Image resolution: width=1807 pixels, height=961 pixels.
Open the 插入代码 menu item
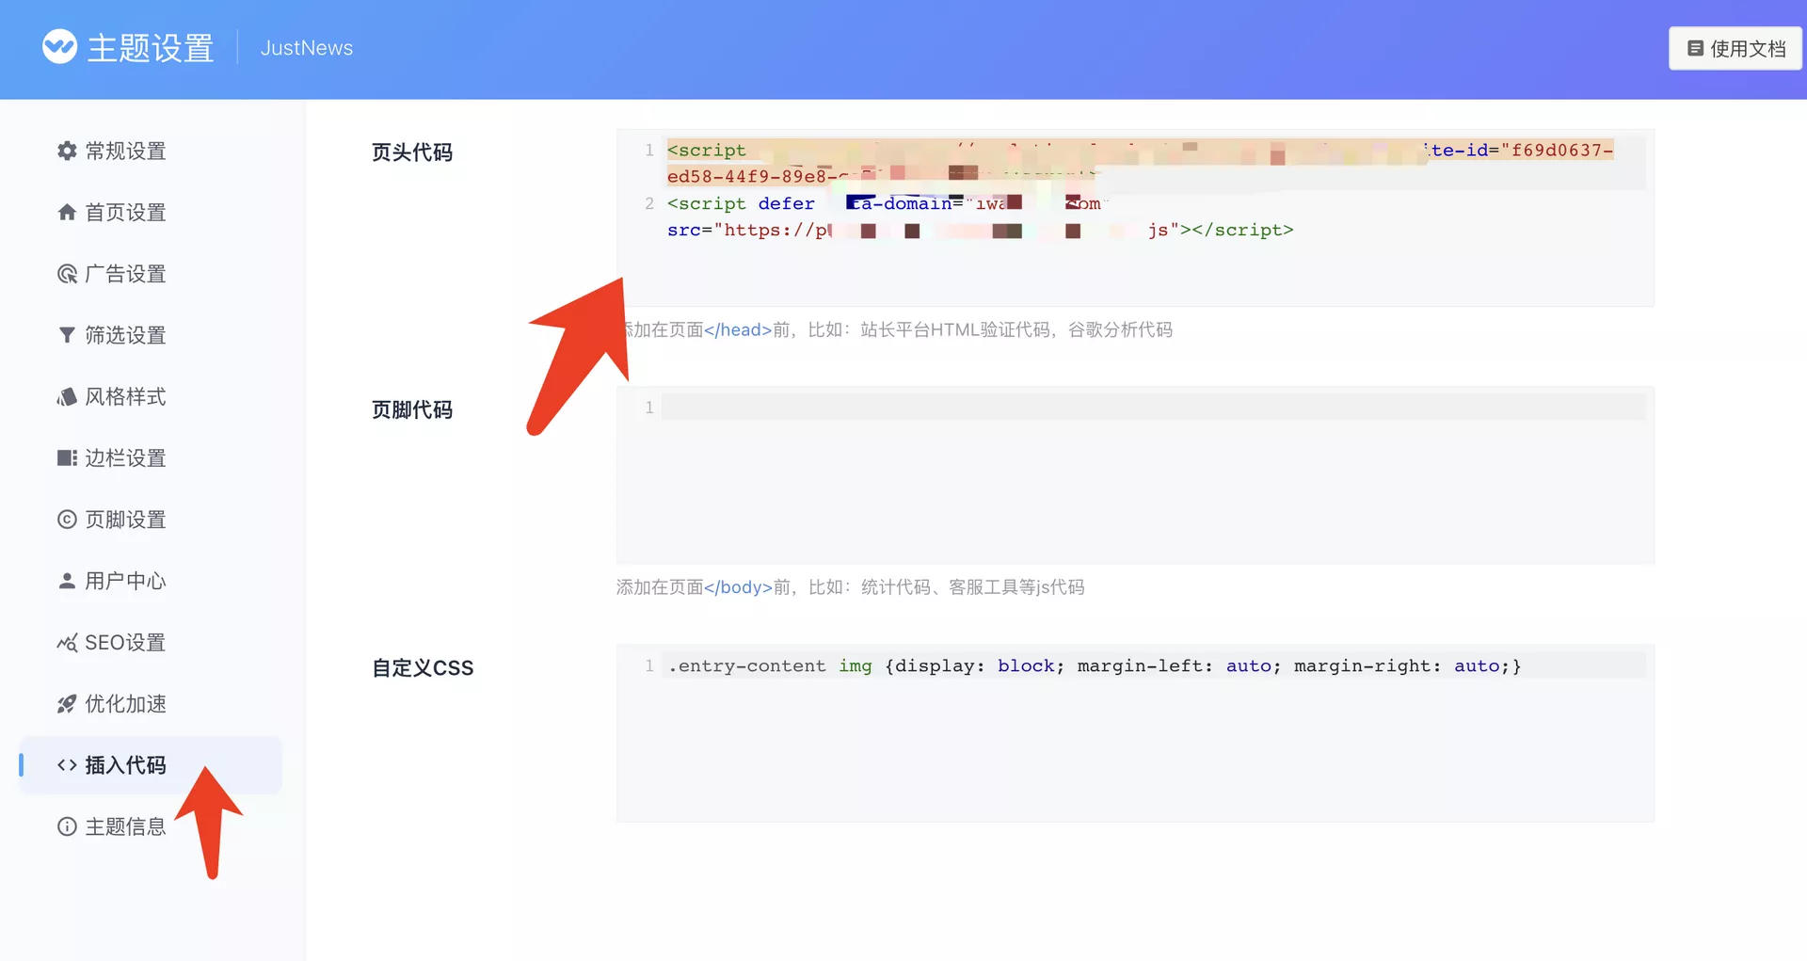pyautogui.click(x=125, y=765)
